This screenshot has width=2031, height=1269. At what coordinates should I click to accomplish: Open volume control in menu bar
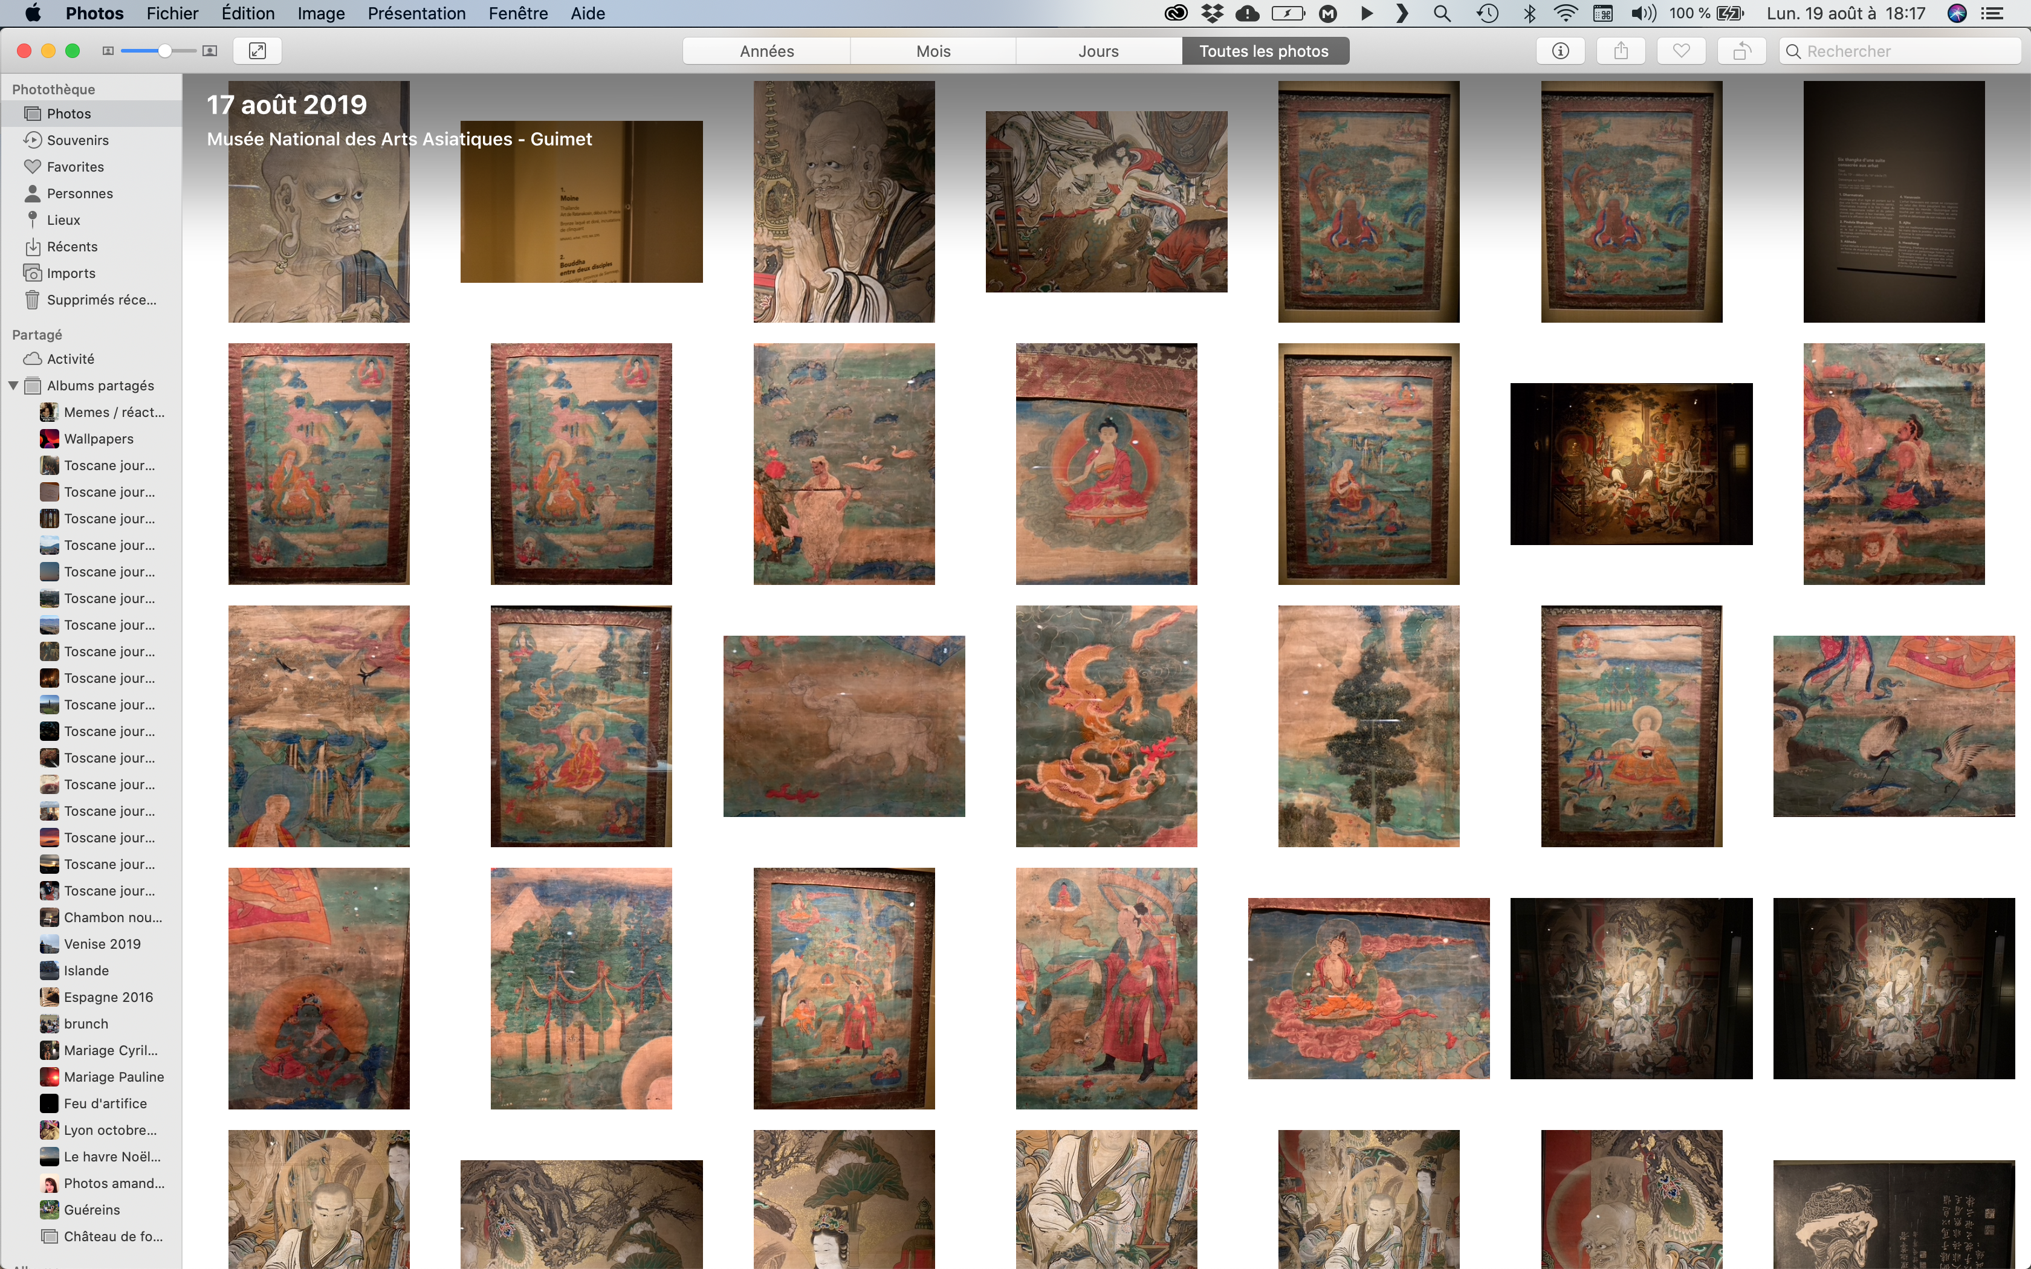1642,13
